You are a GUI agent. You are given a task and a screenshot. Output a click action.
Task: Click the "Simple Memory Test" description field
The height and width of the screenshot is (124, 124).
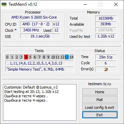39,69
